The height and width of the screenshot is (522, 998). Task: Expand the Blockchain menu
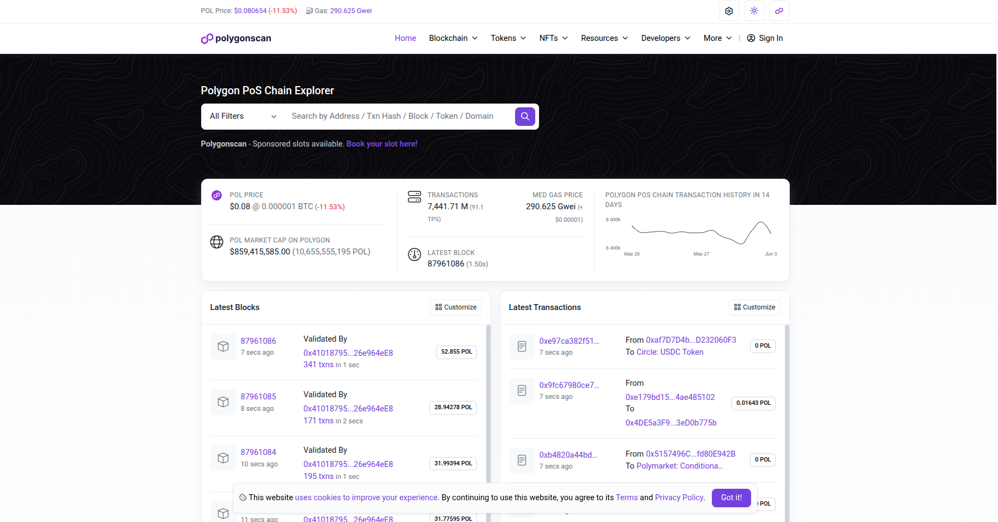[x=453, y=38]
